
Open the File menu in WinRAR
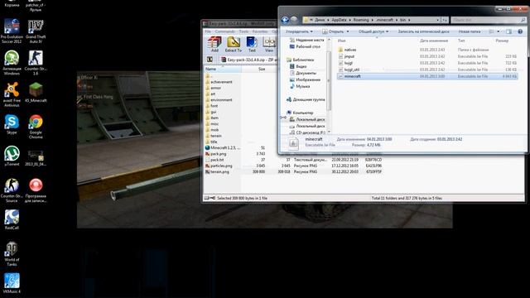tap(208, 31)
